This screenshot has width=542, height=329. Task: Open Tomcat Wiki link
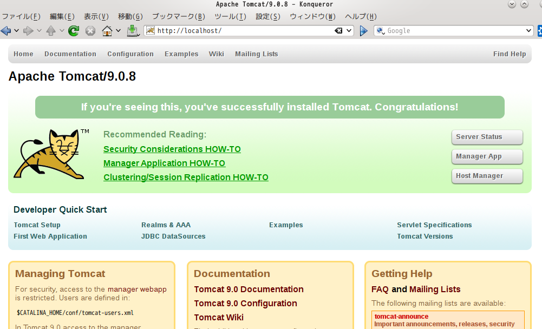pyautogui.click(x=219, y=317)
